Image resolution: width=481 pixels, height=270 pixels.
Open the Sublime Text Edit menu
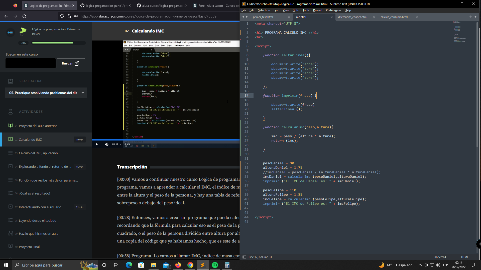click(252, 10)
